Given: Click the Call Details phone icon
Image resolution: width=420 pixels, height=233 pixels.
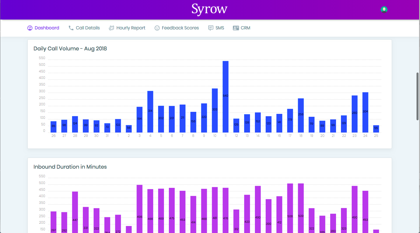Looking at the screenshot, I should pos(71,28).
